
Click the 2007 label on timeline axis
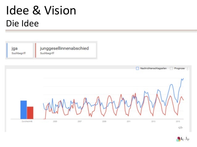pyautogui.click(x=80, y=121)
